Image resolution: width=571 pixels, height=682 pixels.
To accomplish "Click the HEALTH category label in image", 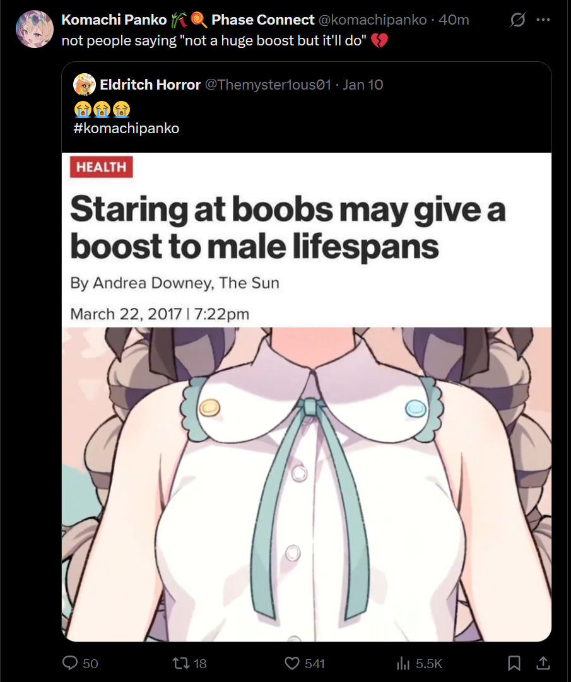I will click(102, 167).
